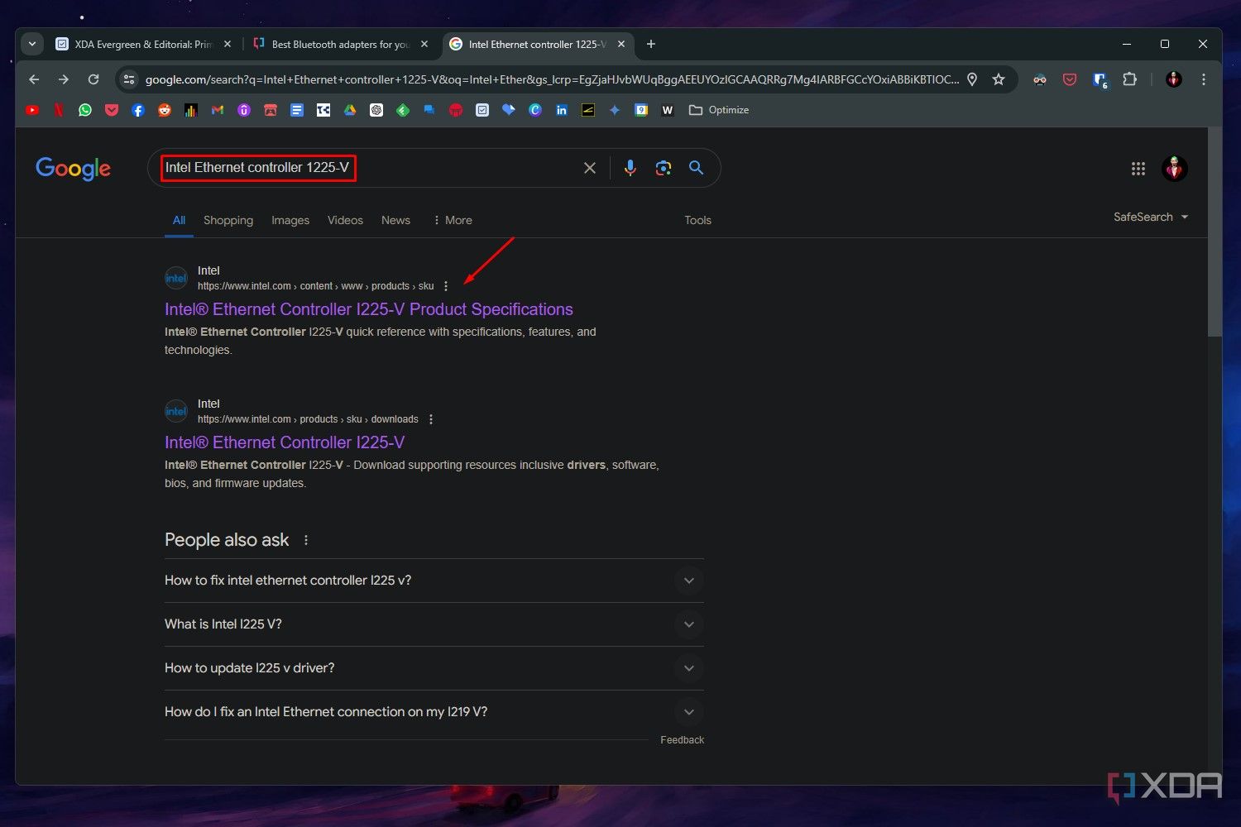This screenshot has width=1241, height=827.
Task: Open the Extensions puzzle menu
Action: point(1129,79)
